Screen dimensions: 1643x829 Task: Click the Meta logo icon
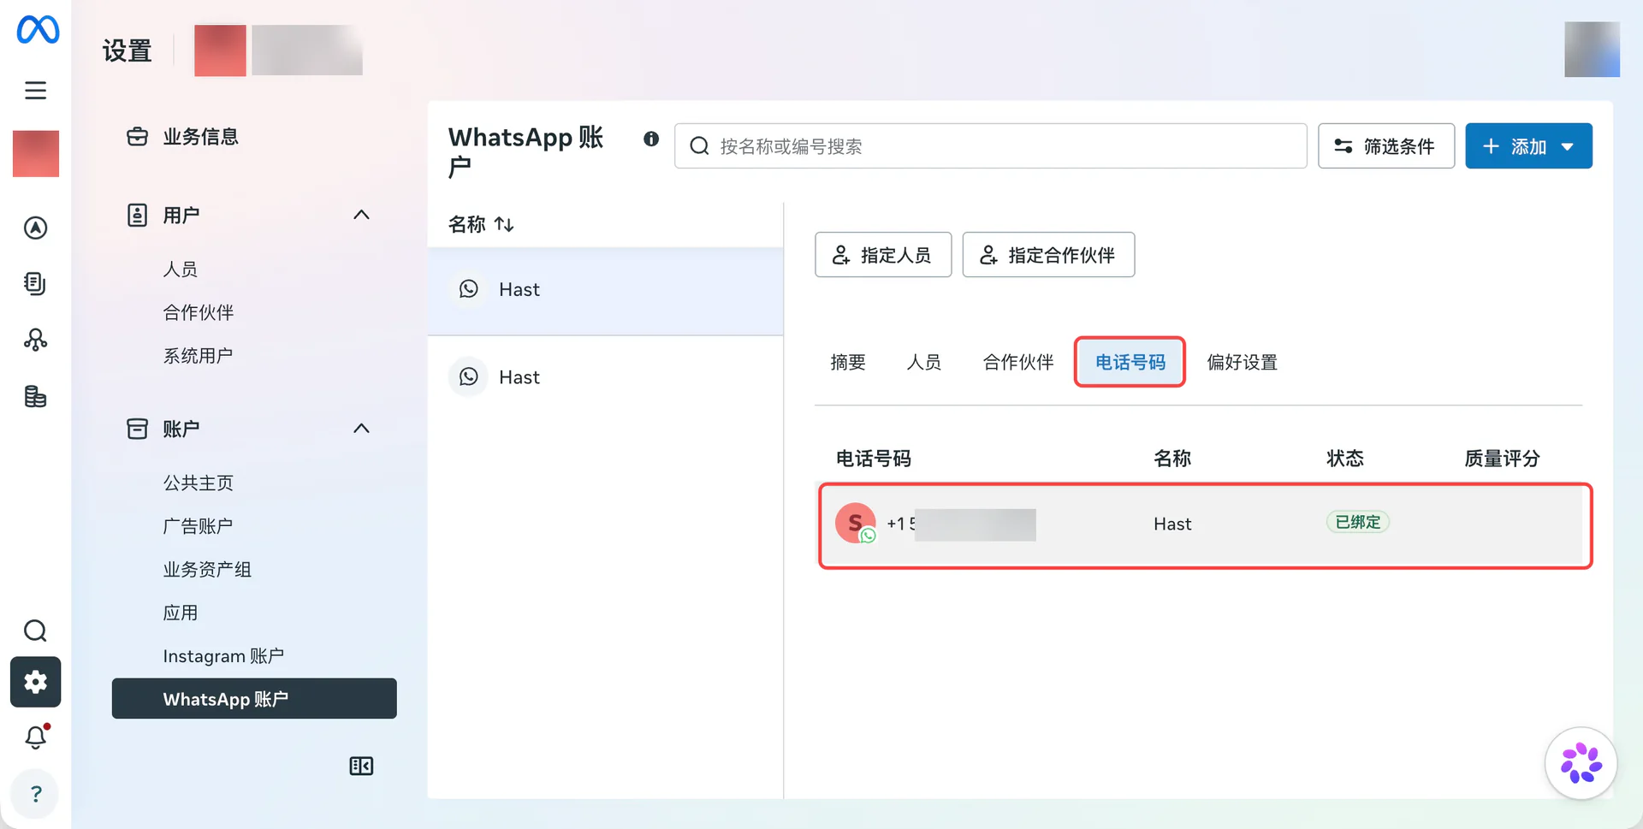coord(38,30)
